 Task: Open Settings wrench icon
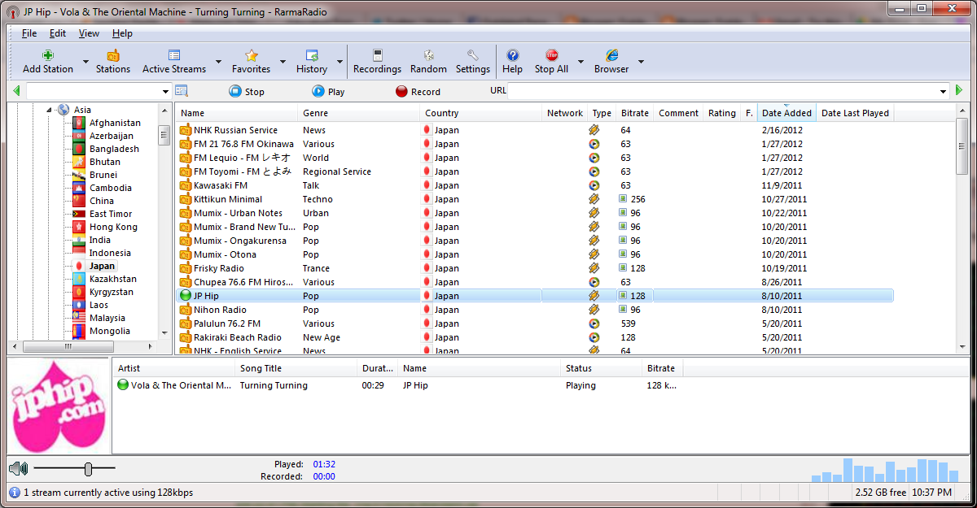coord(473,55)
